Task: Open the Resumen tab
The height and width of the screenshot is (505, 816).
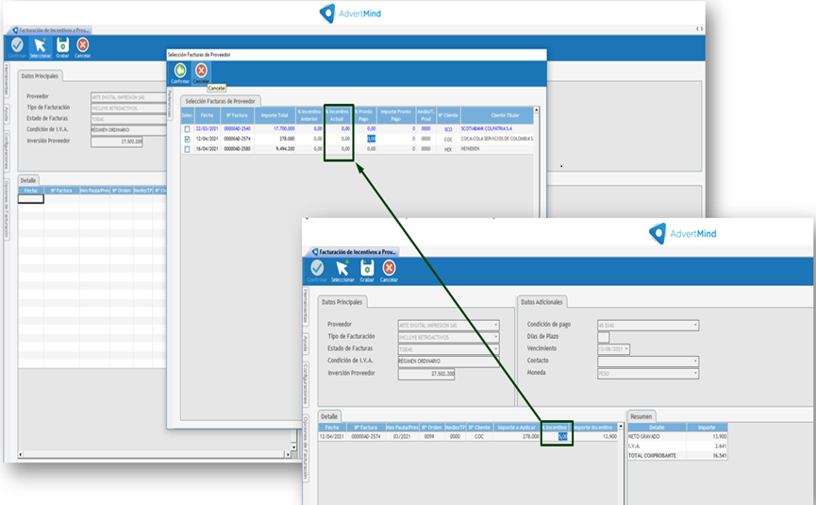Action: pyautogui.click(x=641, y=415)
